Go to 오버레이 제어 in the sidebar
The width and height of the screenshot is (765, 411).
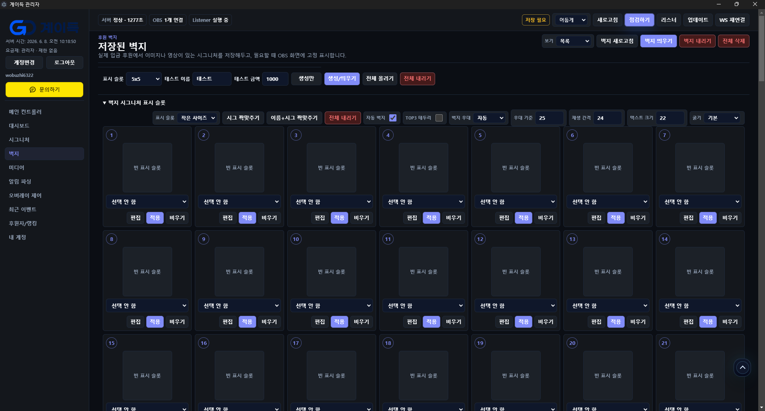(x=44, y=196)
